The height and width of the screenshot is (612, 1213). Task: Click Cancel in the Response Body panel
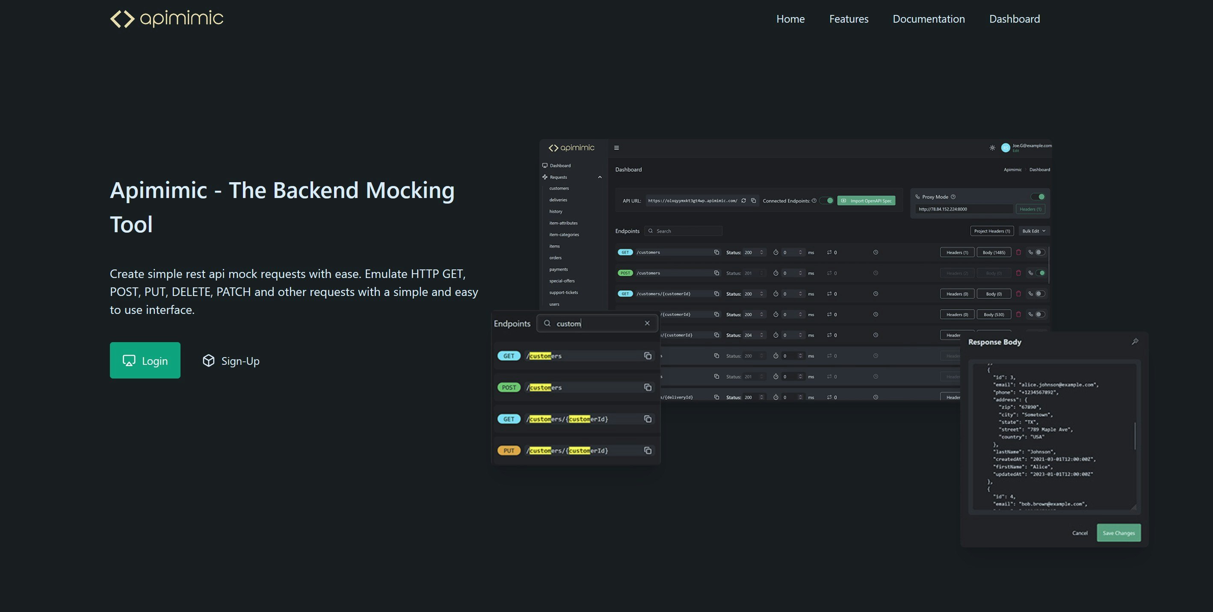1080,533
